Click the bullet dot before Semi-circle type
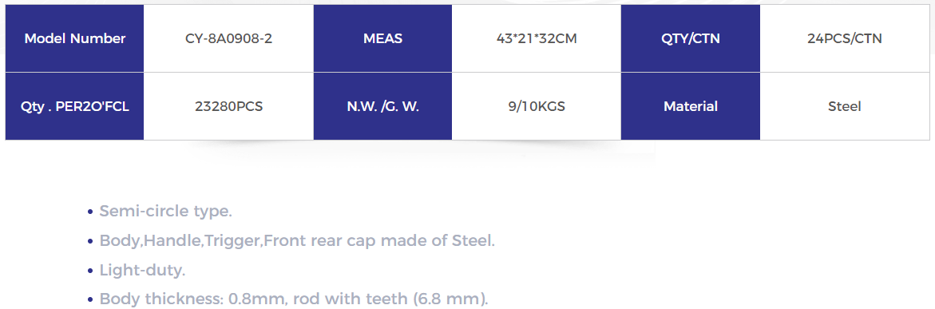935x309 pixels. [x=91, y=212]
